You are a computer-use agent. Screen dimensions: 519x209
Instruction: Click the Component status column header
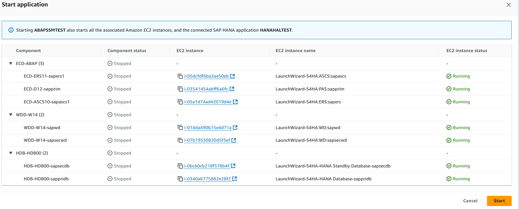tap(127, 51)
